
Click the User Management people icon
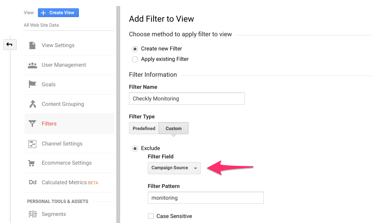pyautogui.click(x=32, y=65)
